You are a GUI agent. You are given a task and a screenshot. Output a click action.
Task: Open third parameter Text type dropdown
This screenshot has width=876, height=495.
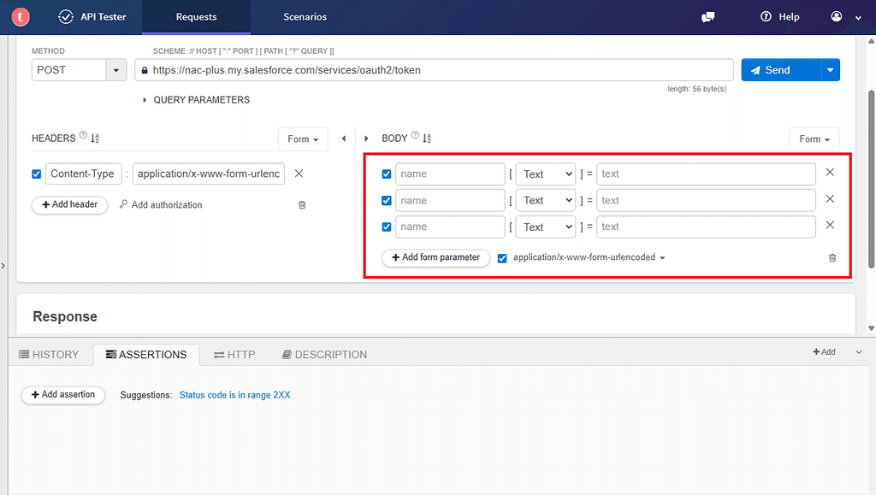(x=545, y=227)
